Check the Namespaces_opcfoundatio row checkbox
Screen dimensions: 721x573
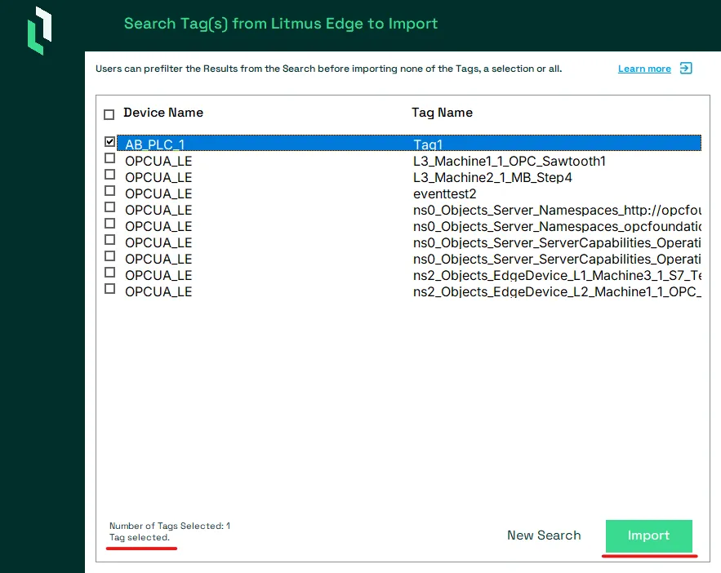(109, 224)
